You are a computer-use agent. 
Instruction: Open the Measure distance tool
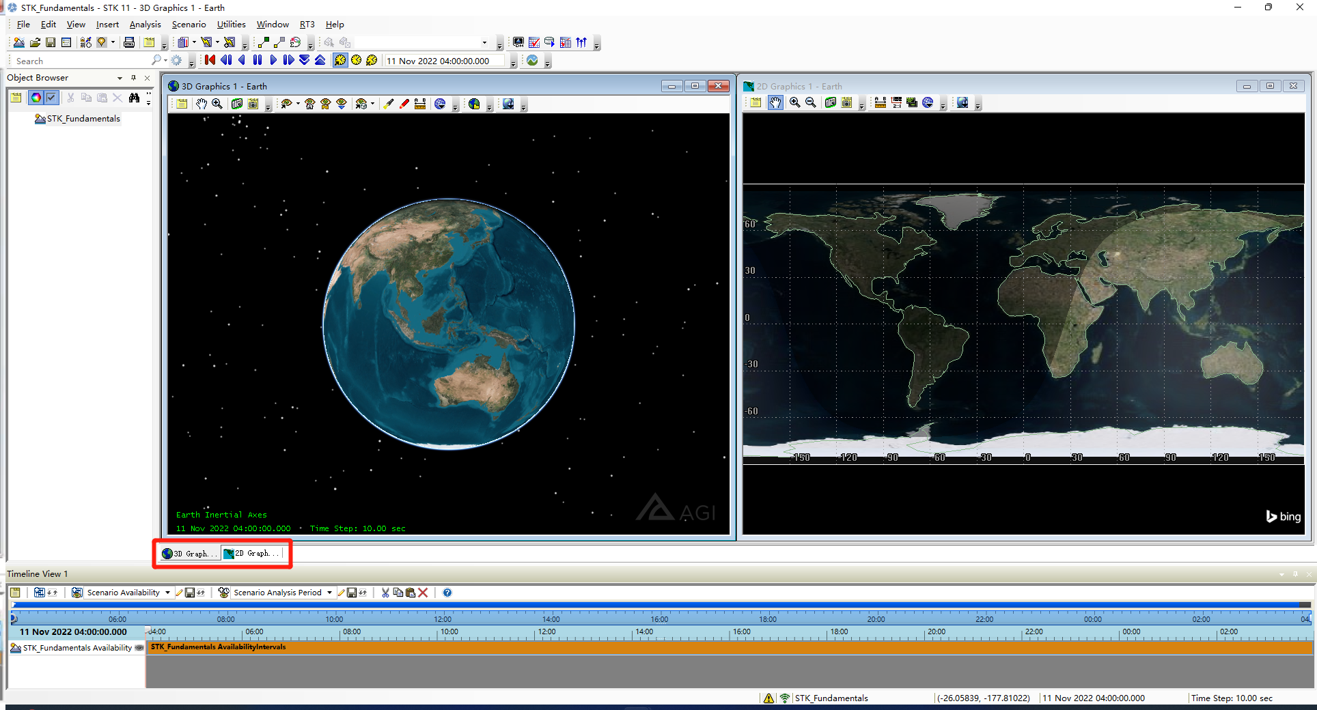tap(420, 104)
